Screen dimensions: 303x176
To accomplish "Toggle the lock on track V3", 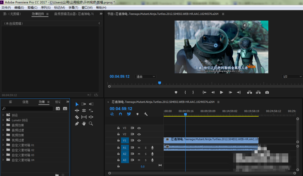I will click(x=118, y=128).
